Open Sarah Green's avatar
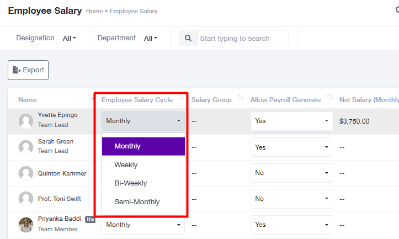The height and width of the screenshot is (239, 399). (26, 147)
